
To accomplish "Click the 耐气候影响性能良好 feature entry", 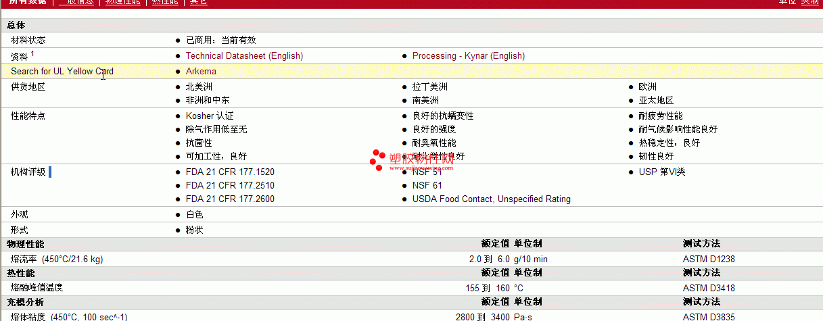I will click(678, 129).
